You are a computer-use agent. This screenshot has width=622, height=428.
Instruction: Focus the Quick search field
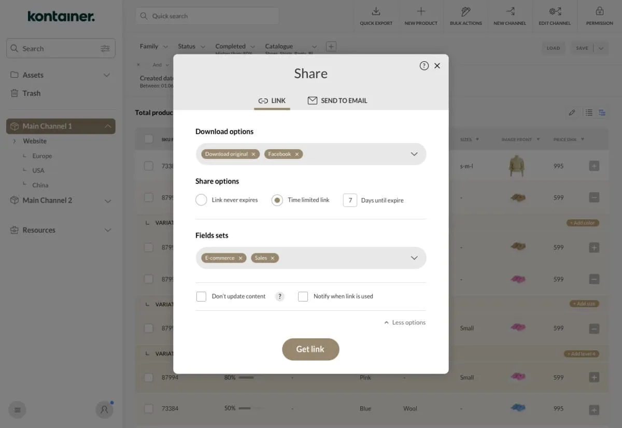click(207, 16)
